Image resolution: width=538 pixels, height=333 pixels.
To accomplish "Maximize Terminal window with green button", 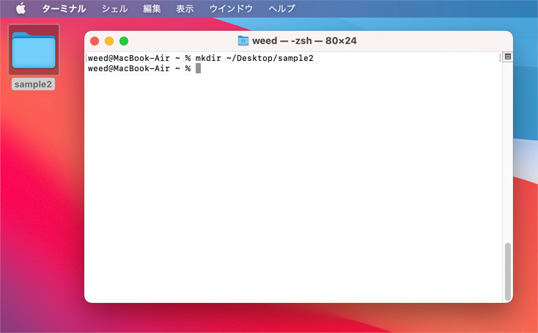I will (124, 41).
